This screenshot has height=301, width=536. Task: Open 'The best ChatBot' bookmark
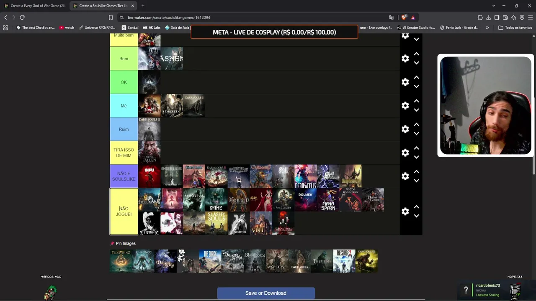[x=35, y=28]
